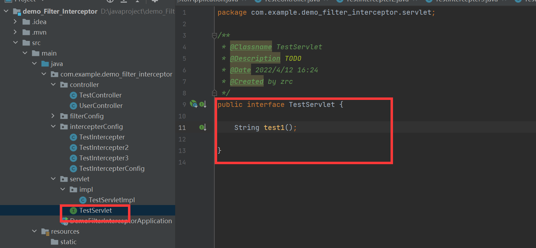Click the implemented-method gutter icon on line 11
Screen dimensions: 536x248
(x=203, y=127)
